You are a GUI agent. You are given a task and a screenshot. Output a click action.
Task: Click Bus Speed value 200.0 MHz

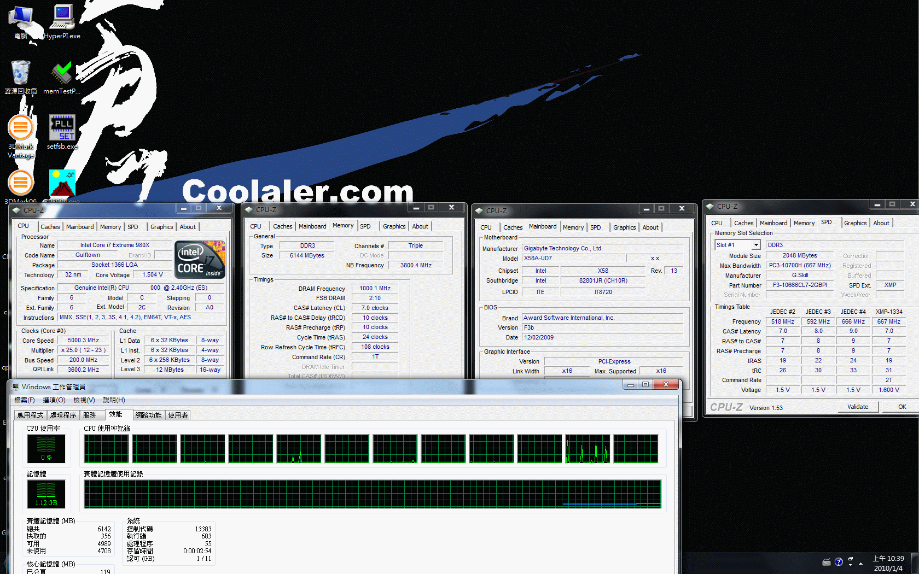coord(84,360)
